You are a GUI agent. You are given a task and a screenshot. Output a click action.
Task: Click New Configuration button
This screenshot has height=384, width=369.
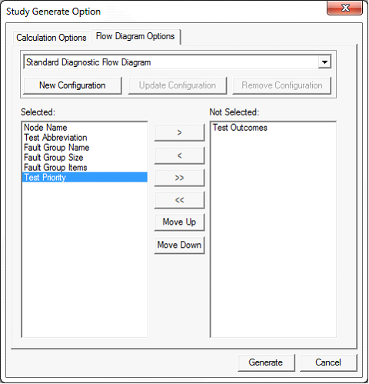72,85
